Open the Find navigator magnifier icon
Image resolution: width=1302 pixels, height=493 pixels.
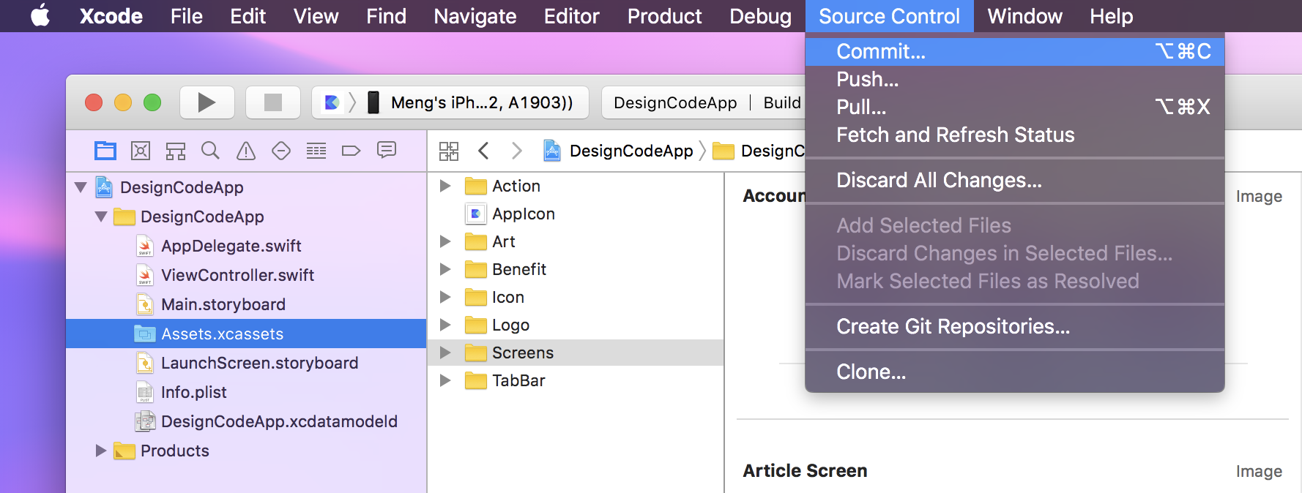pyautogui.click(x=210, y=151)
